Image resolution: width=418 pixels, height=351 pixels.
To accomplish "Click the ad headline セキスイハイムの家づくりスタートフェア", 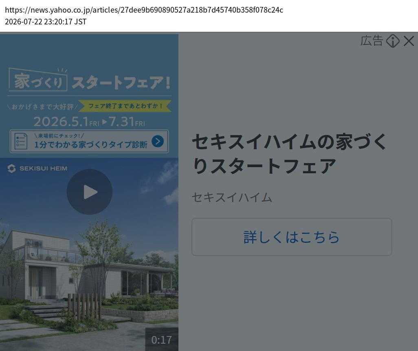I will point(289,154).
